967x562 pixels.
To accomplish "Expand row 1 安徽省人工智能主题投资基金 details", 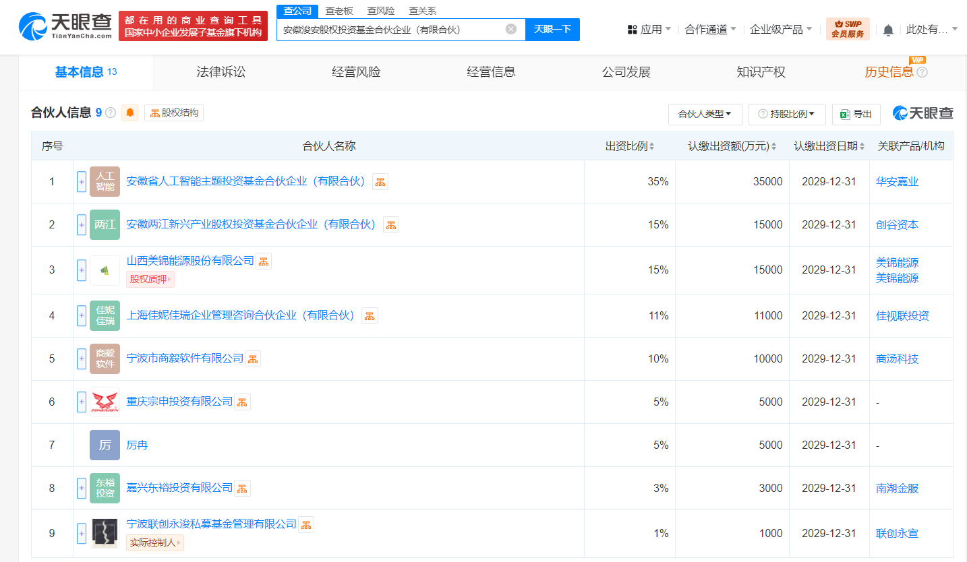I will click(x=82, y=182).
